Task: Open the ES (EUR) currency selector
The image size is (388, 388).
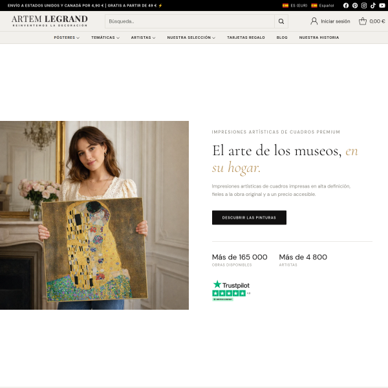Action: point(295,5)
